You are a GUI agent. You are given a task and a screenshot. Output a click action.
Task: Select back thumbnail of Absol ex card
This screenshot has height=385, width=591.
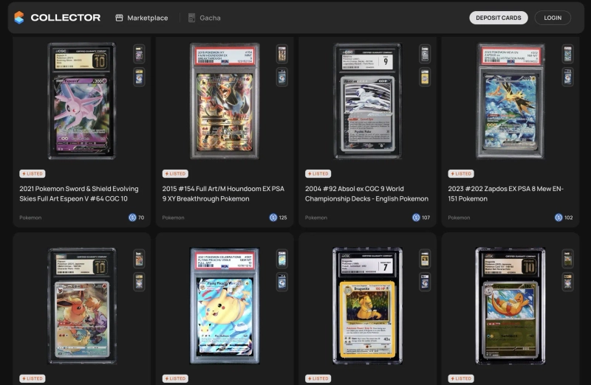(x=425, y=77)
